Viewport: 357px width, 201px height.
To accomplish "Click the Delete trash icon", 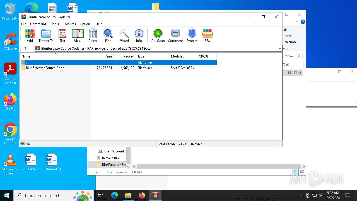I will pyautogui.click(x=93, y=35).
